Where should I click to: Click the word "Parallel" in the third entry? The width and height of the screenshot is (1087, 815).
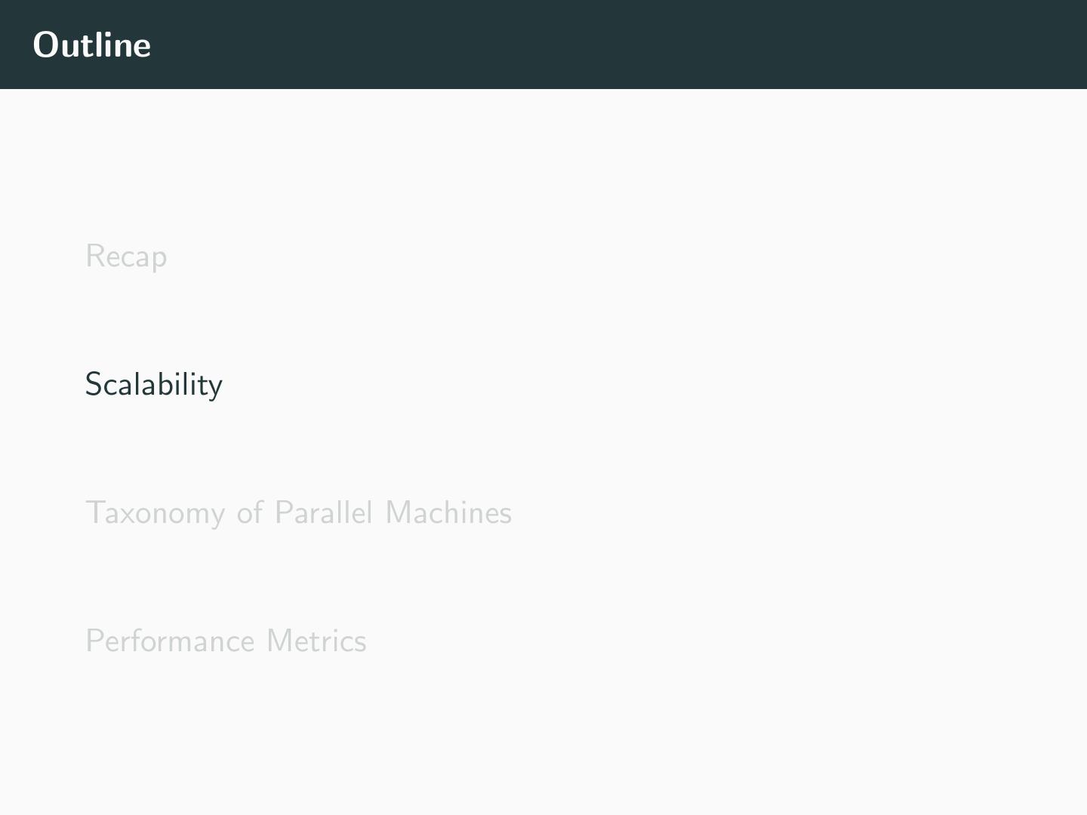tap(323, 513)
